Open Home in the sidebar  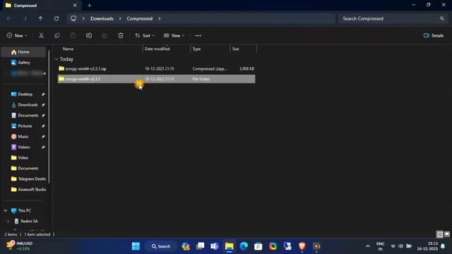click(x=24, y=52)
